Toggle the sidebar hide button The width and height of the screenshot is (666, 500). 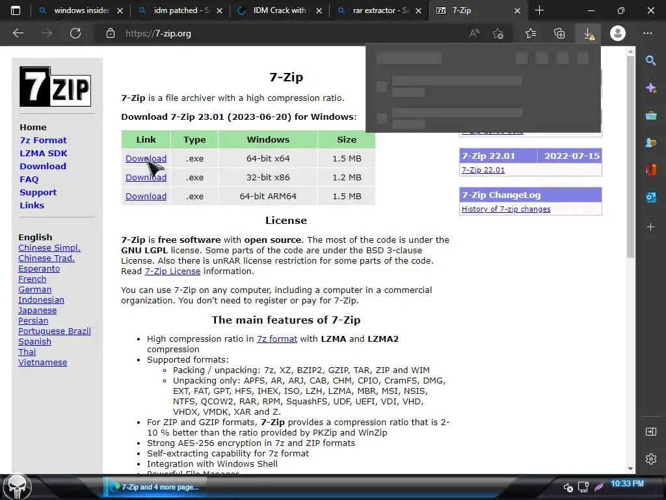point(650,432)
